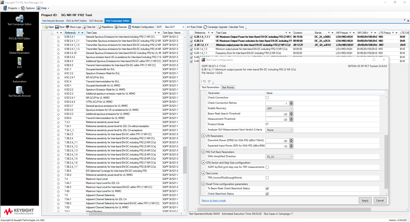The height and width of the screenshot is (222, 410).
Task: Click the Execute toolbar button
Action: click(120, 27)
